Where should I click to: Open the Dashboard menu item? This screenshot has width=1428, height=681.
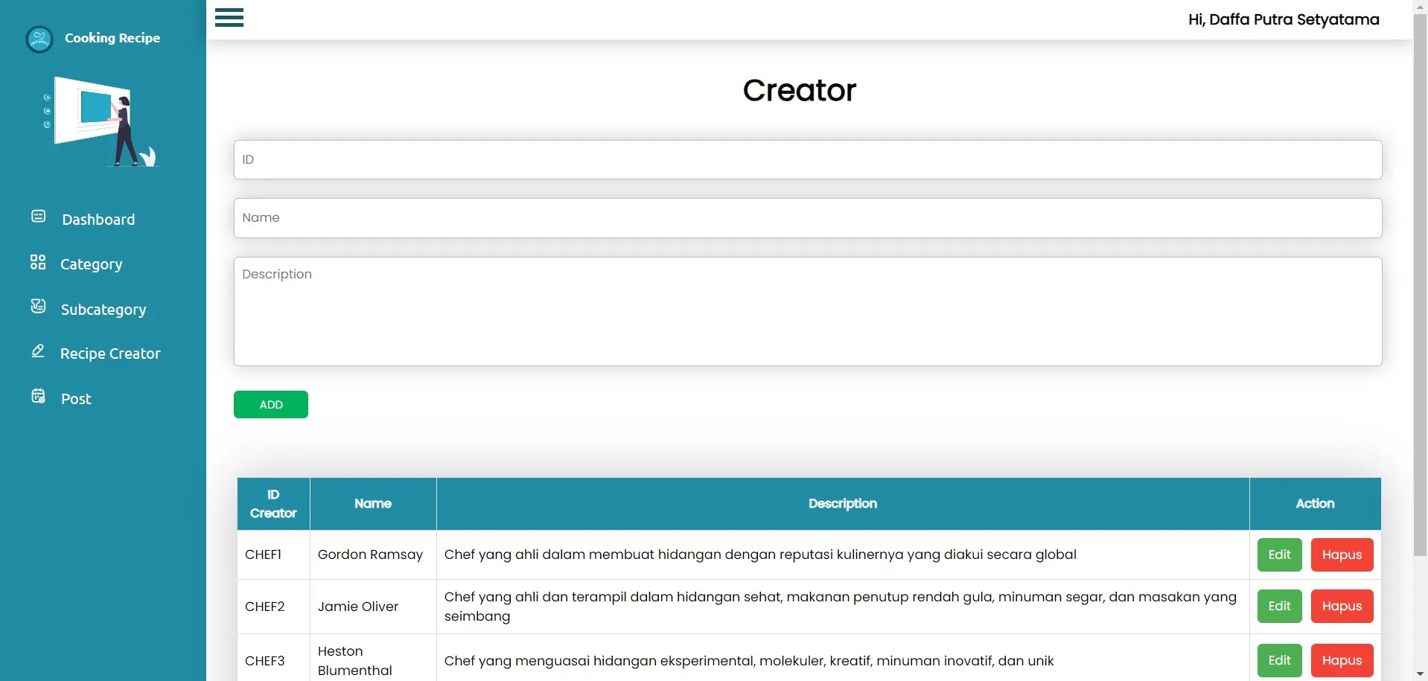click(98, 220)
